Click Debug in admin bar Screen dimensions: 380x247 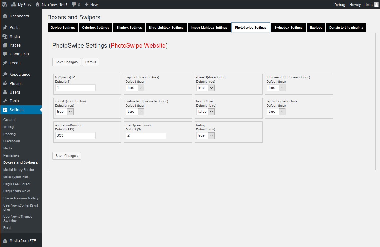pyautogui.click(x=340, y=5)
